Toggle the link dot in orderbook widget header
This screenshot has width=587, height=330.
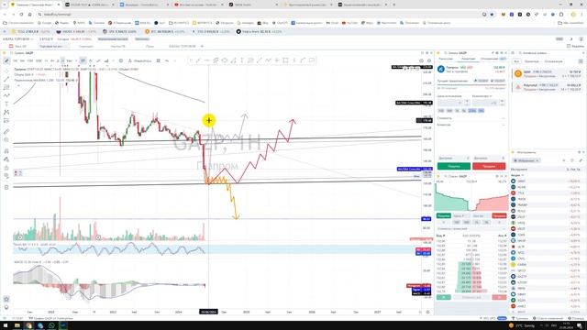[x=438, y=176]
